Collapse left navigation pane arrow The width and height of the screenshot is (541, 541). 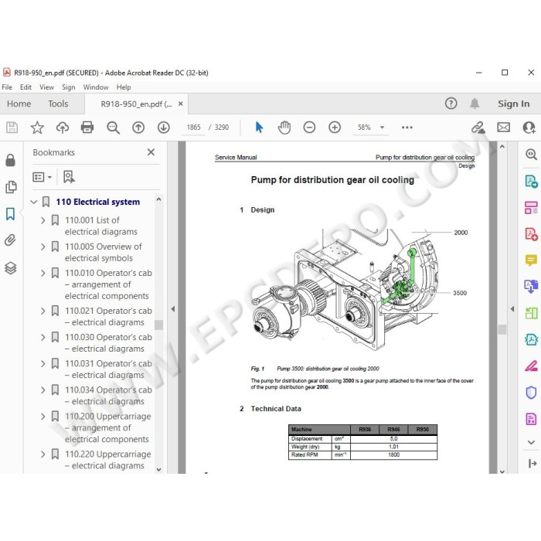173,309
